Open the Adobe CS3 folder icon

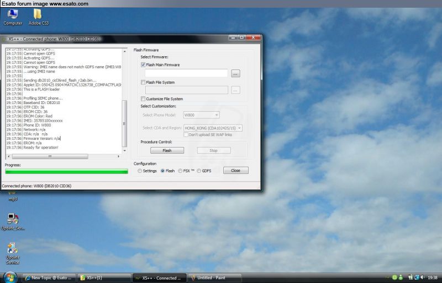click(x=38, y=17)
